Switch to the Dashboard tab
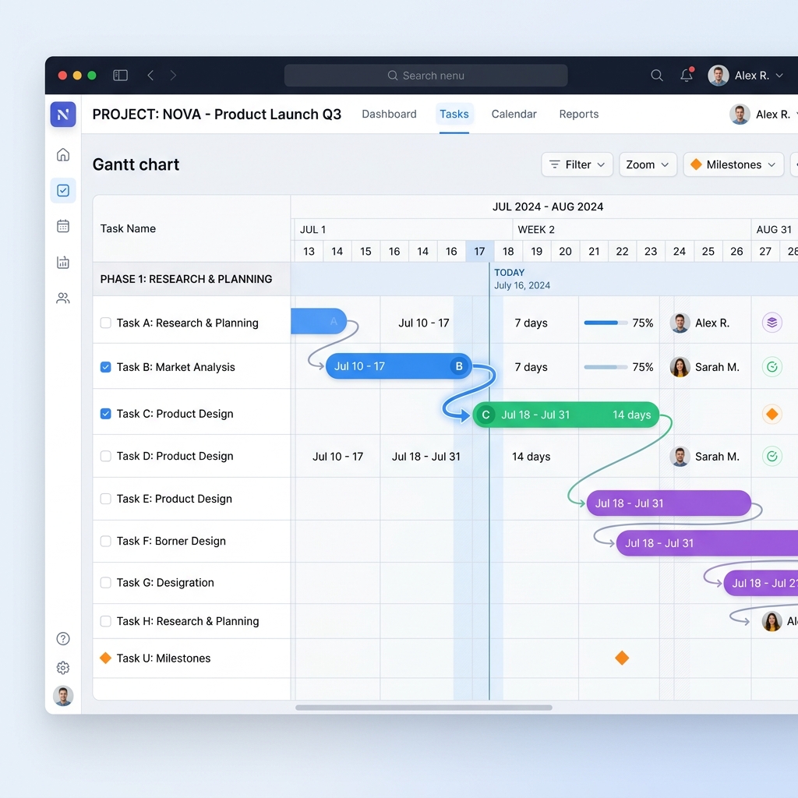Viewport: 798px width, 798px height. 389,114
